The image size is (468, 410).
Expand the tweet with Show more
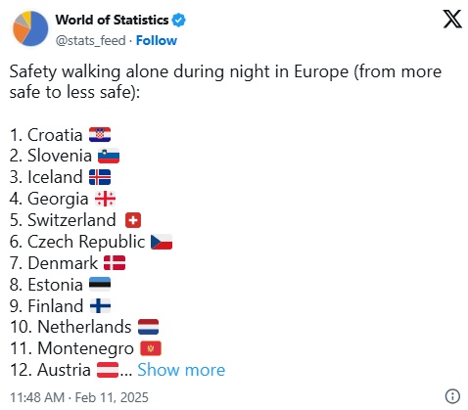[x=181, y=370]
